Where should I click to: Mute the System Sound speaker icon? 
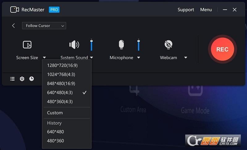click(x=74, y=45)
